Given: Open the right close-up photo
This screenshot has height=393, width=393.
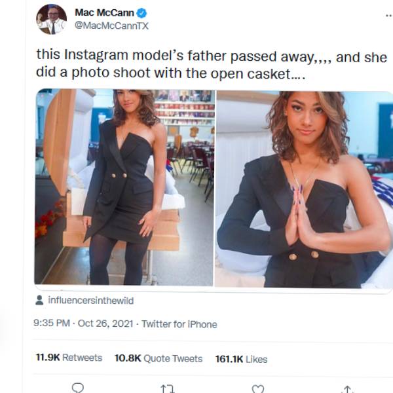Looking at the screenshot, I should [305, 187].
